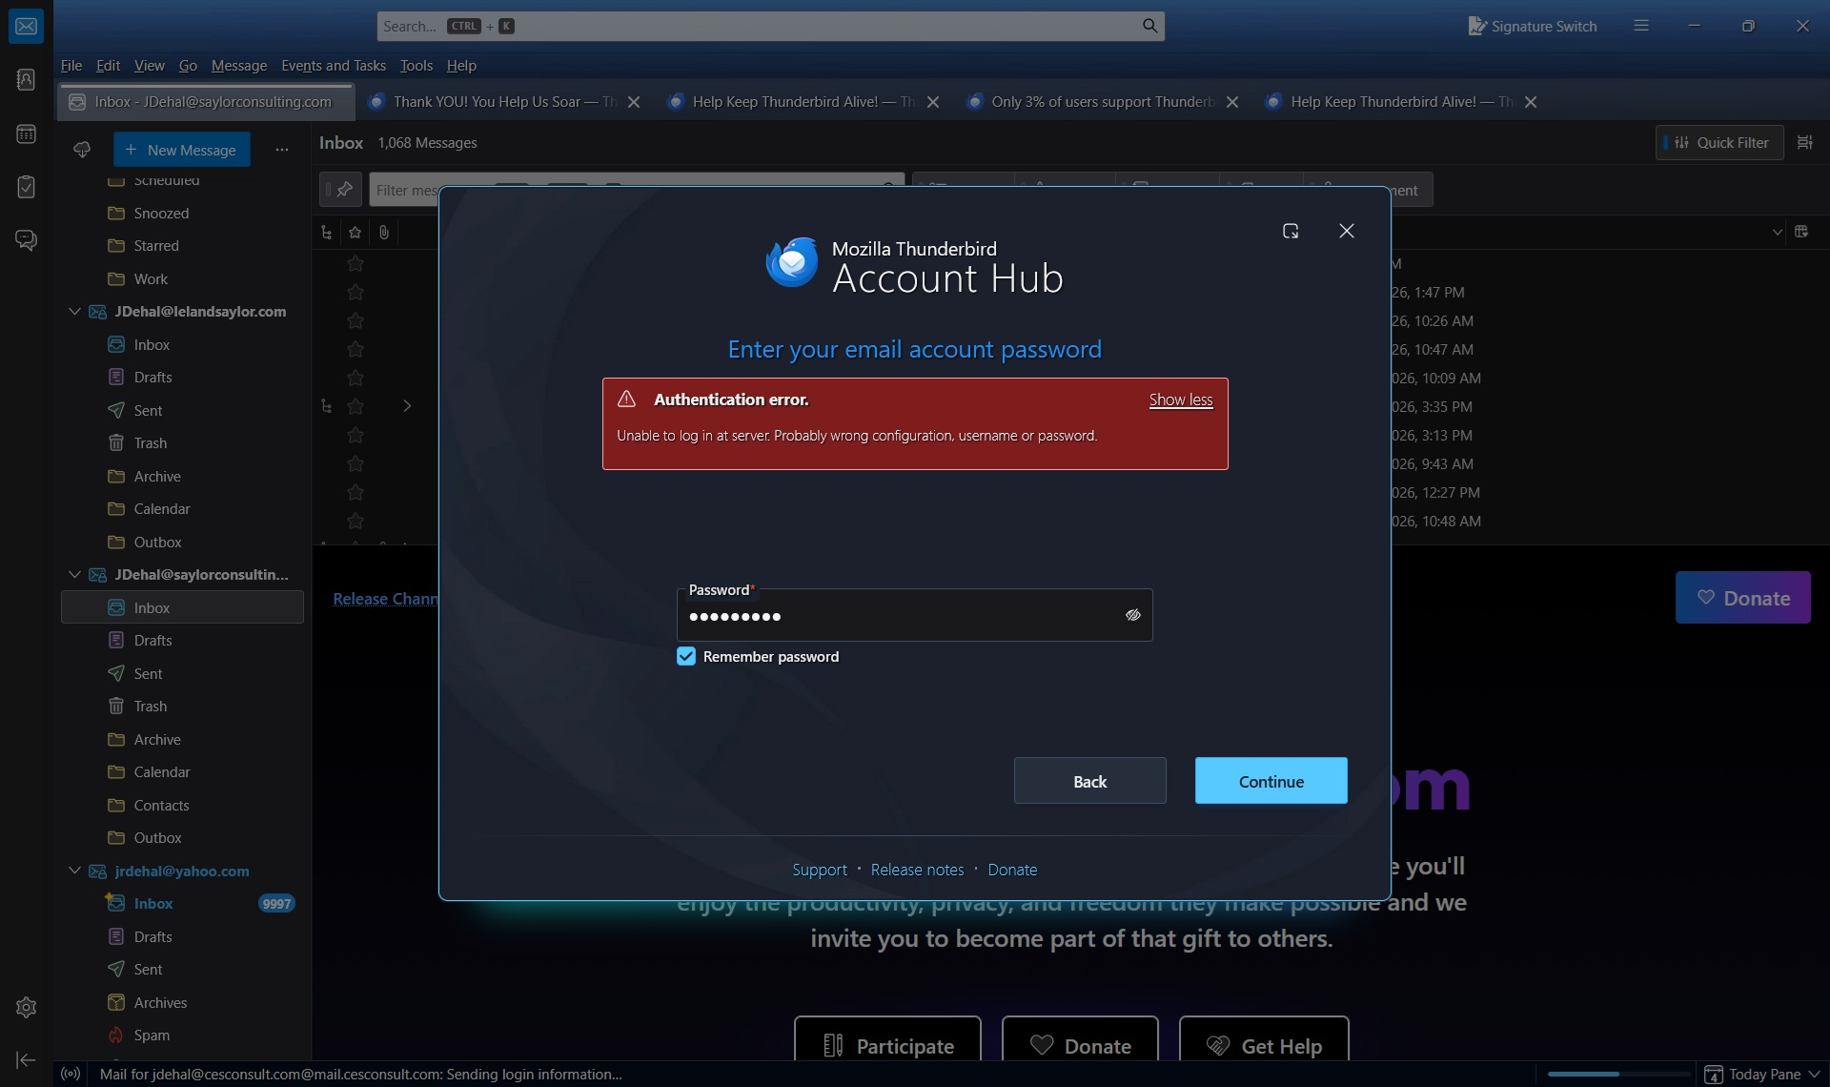Collapse the spaces toolbar arrow icon
Image resolution: width=1830 pixels, height=1087 pixels.
(x=26, y=1060)
